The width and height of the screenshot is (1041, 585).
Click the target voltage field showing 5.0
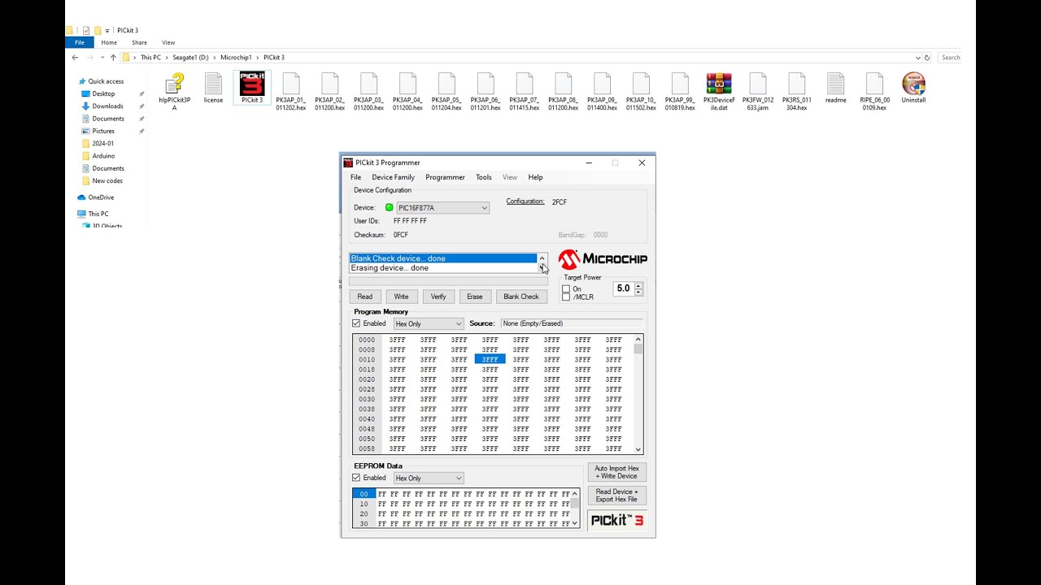pyautogui.click(x=623, y=288)
